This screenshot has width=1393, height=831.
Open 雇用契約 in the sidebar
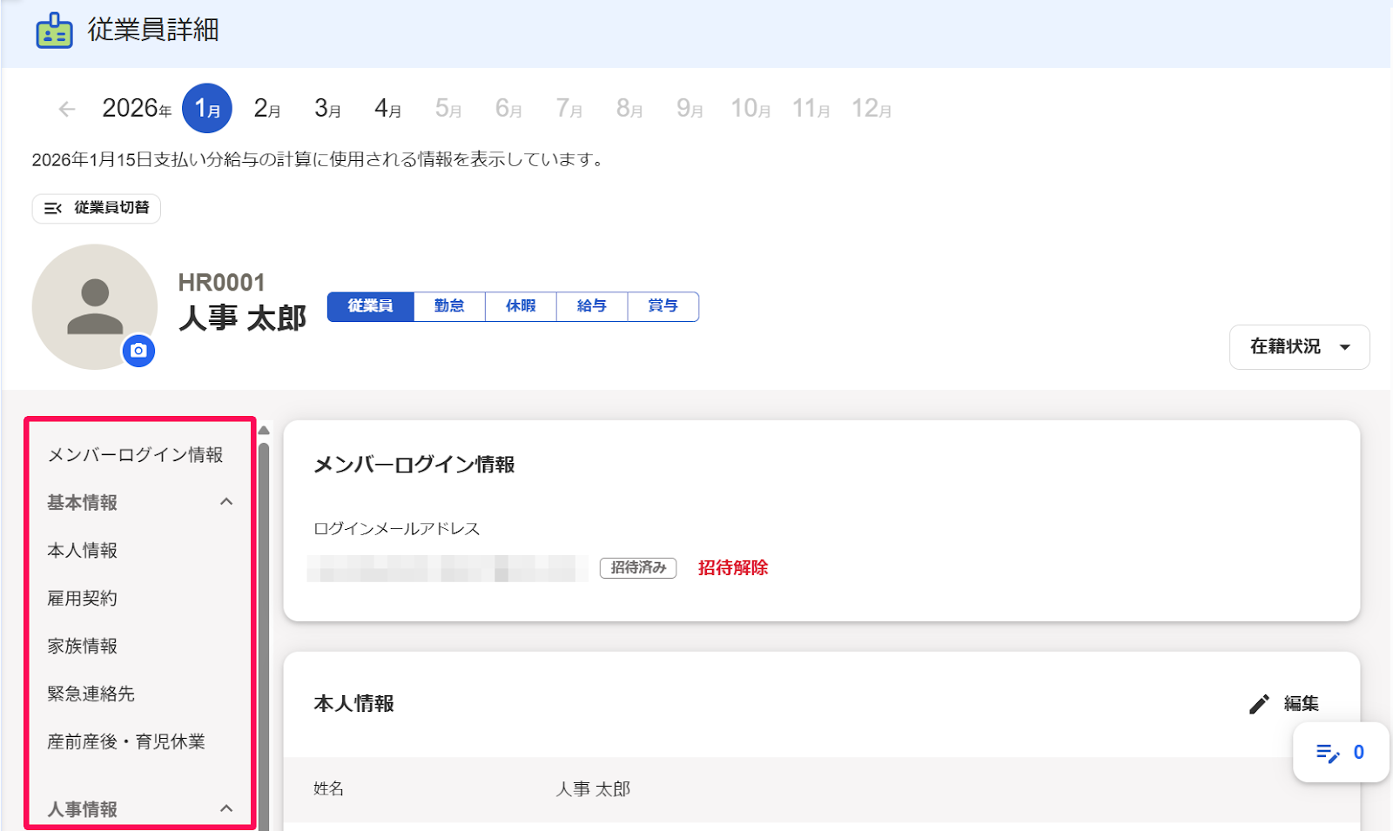(x=83, y=599)
